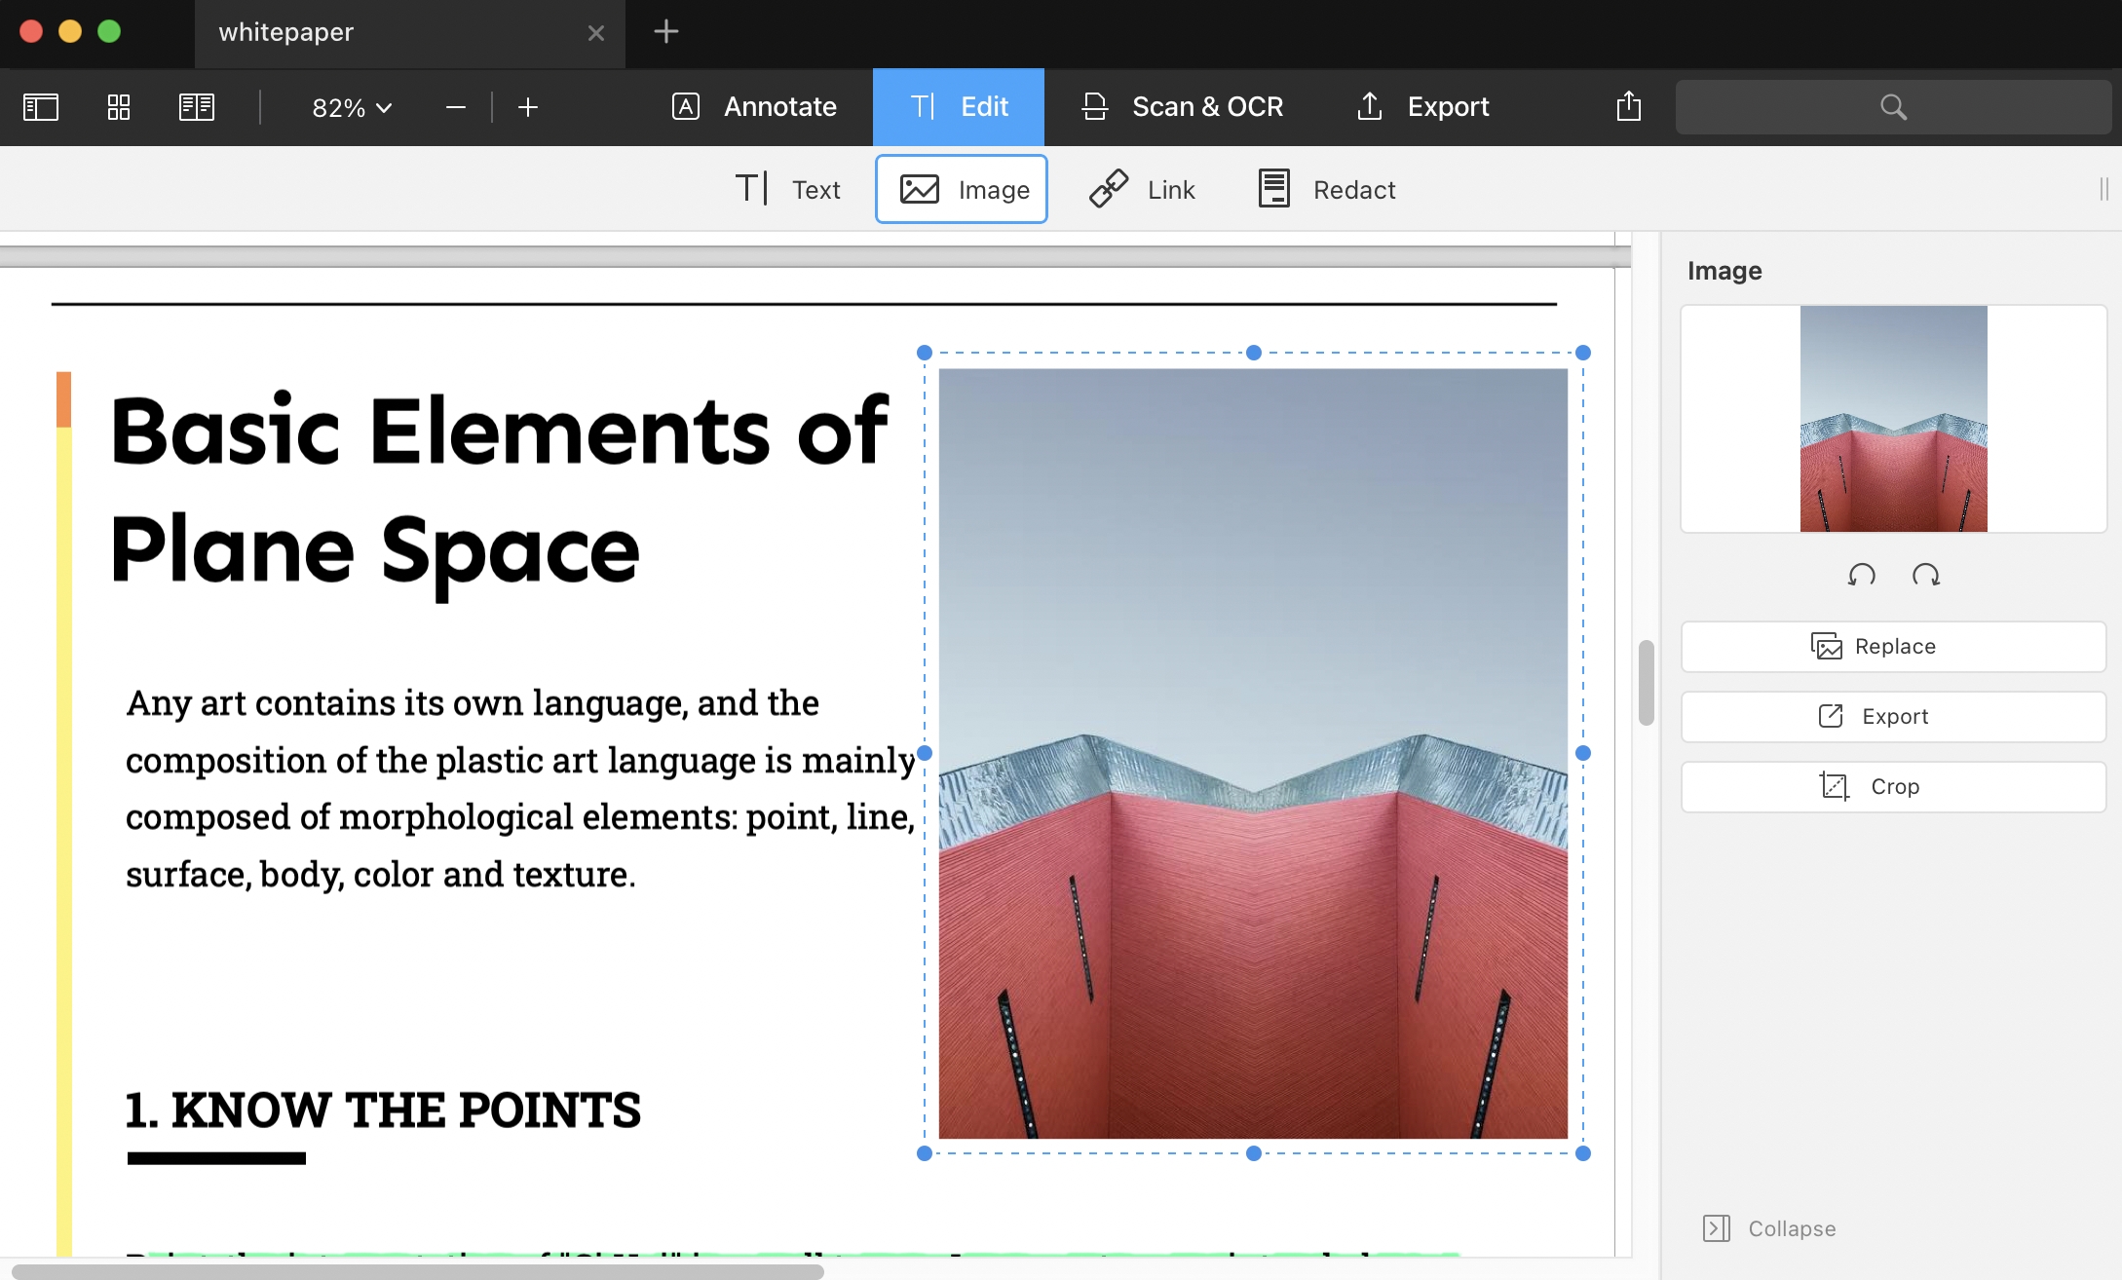Rotate the image counterclockwise
The height and width of the screenshot is (1280, 2122).
(x=1861, y=575)
